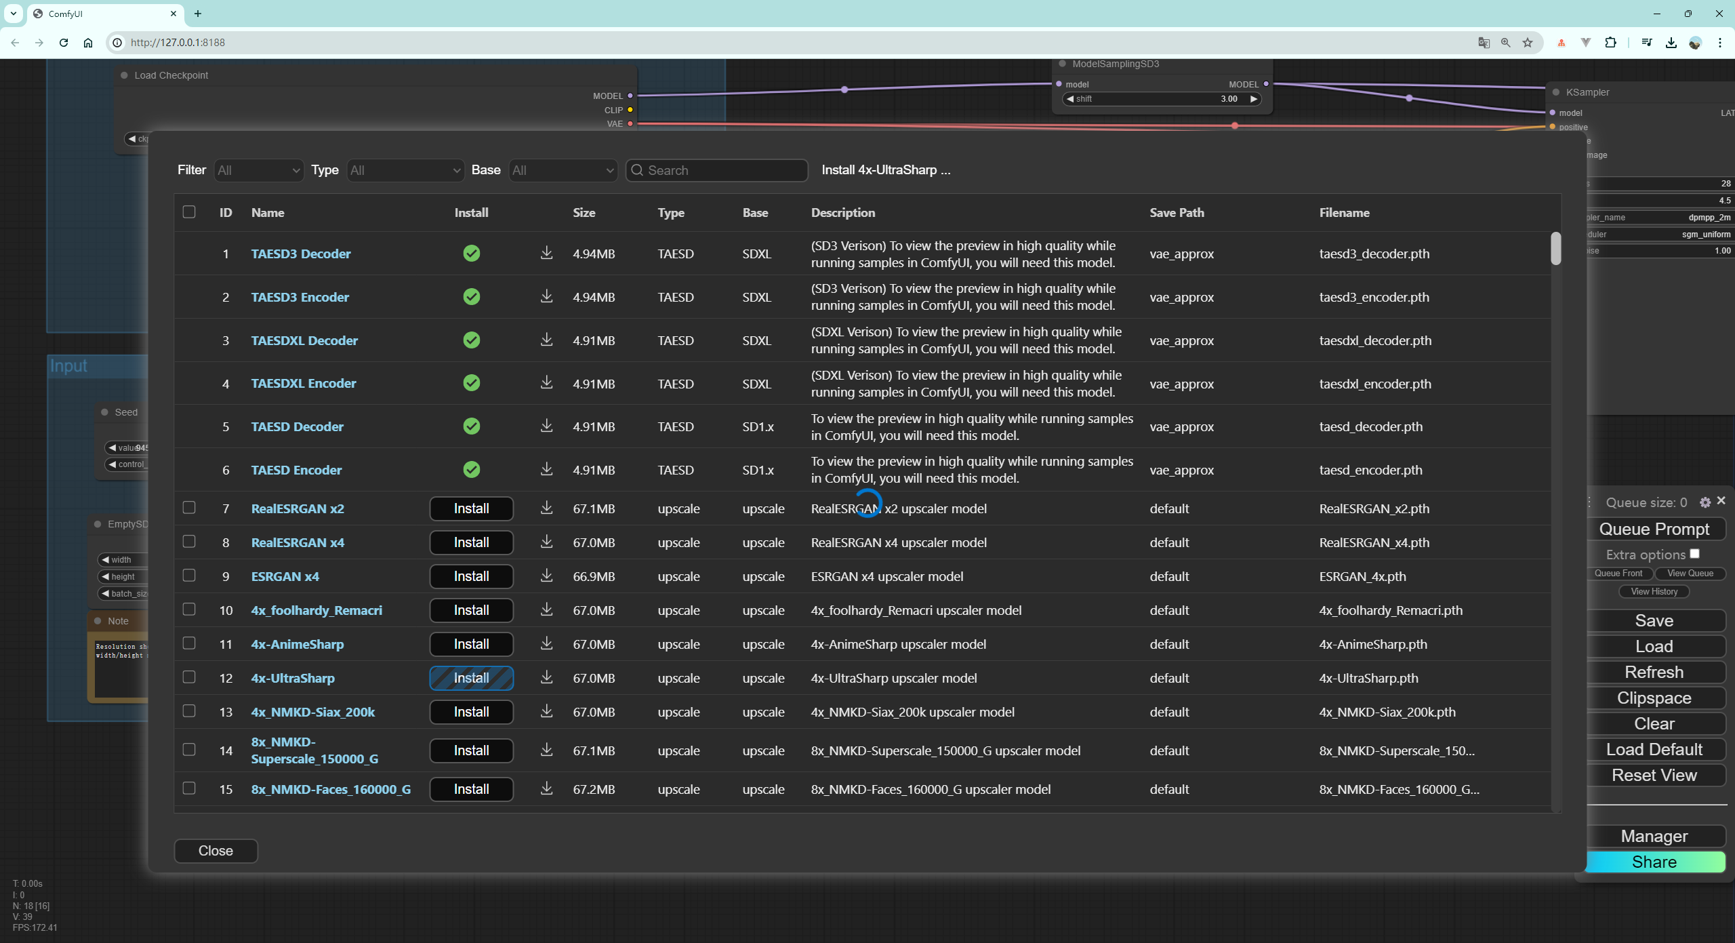Click download icon for TAESD Encoder
Image resolution: width=1735 pixels, height=943 pixels.
tap(546, 470)
